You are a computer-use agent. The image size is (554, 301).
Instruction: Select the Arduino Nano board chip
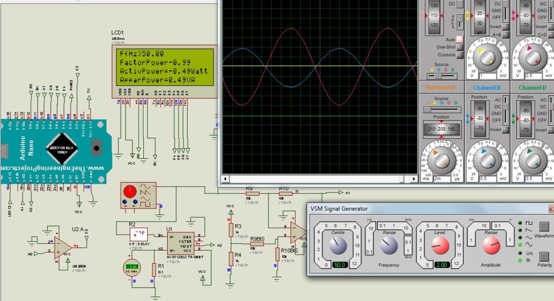point(62,149)
